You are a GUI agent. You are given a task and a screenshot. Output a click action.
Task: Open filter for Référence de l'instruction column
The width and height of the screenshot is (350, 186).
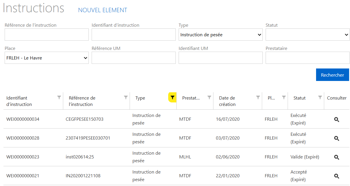pyautogui.click(x=126, y=97)
